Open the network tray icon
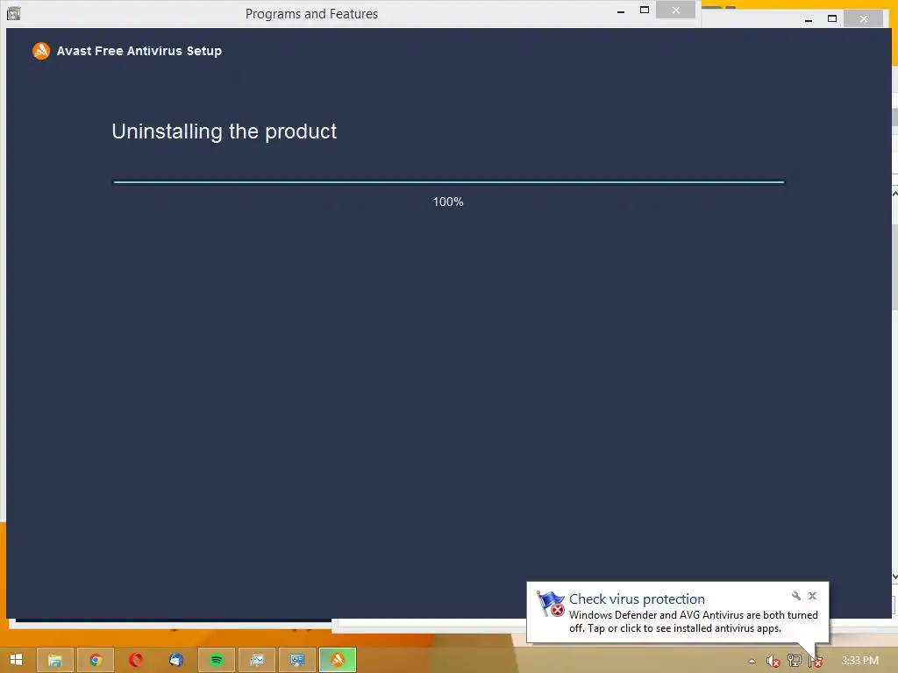Viewport: 898px width, 673px height. (795, 661)
